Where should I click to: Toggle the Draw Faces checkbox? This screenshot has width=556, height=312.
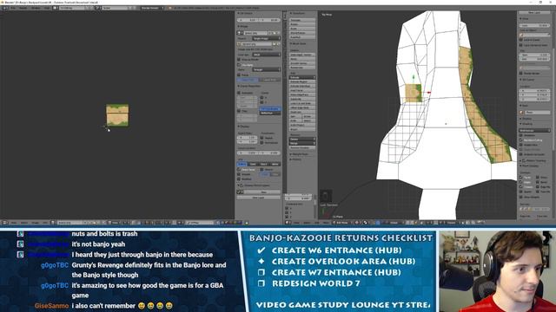coord(239,170)
